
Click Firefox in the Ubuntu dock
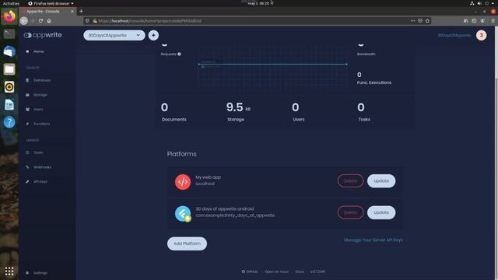9,16
